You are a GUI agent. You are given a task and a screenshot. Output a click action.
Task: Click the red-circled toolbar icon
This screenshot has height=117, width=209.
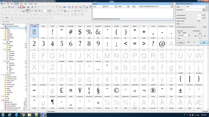pyautogui.click(x=22, y=7)
